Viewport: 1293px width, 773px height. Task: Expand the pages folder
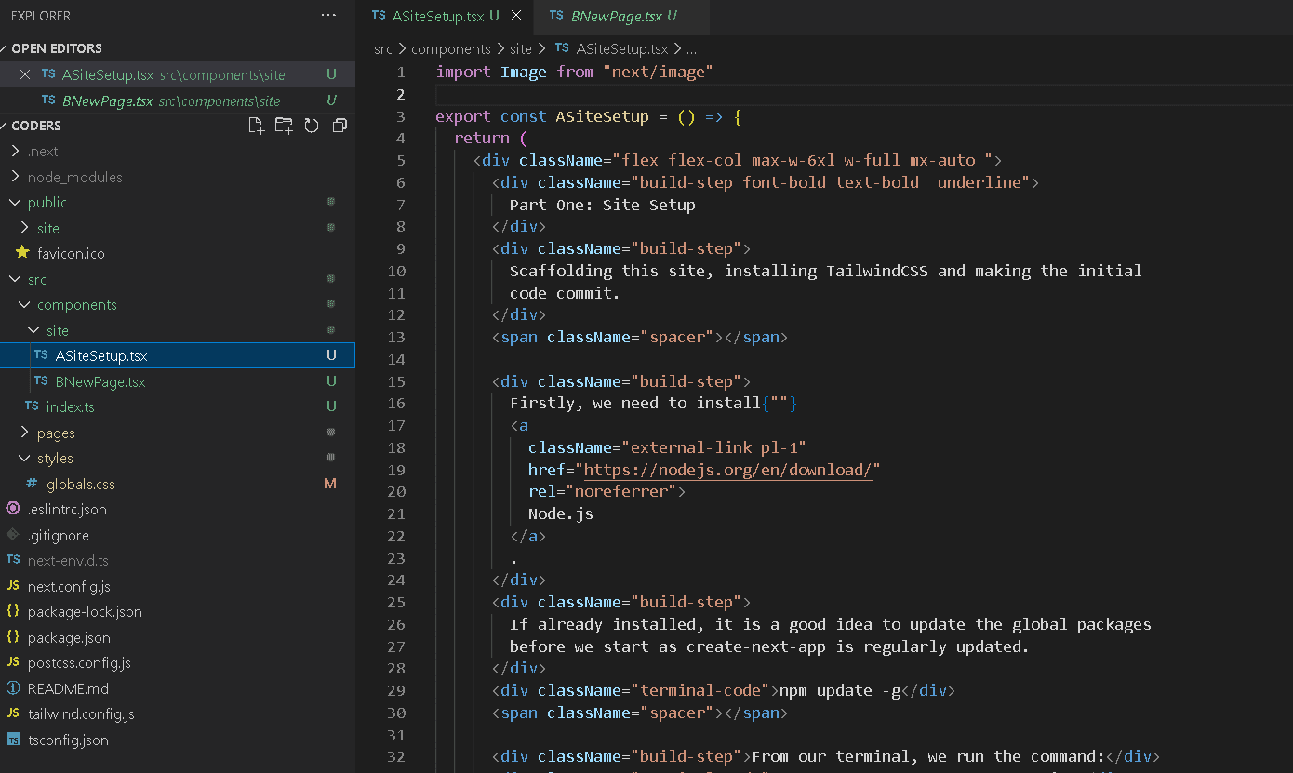click(56, 433)
